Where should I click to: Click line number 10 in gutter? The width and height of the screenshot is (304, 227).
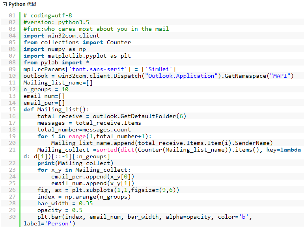point(12,76)
